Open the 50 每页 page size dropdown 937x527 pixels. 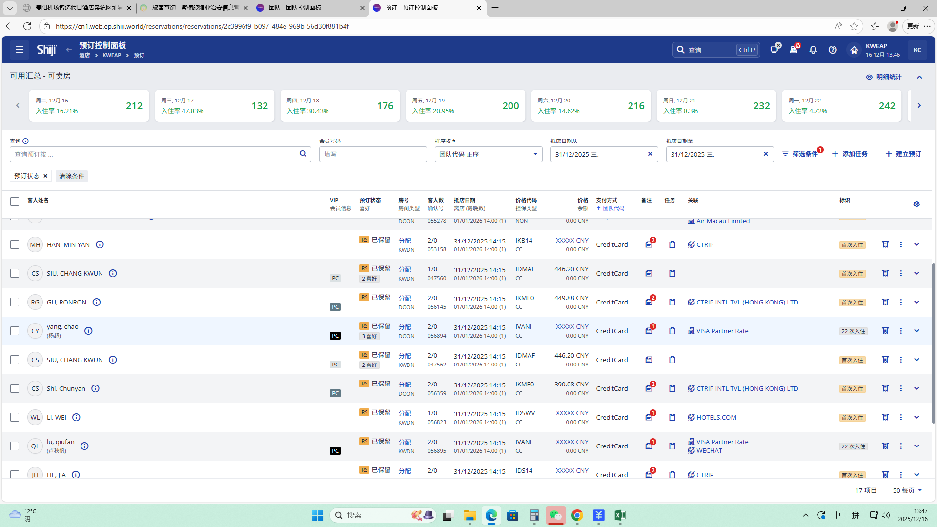(x=907, y=490)
